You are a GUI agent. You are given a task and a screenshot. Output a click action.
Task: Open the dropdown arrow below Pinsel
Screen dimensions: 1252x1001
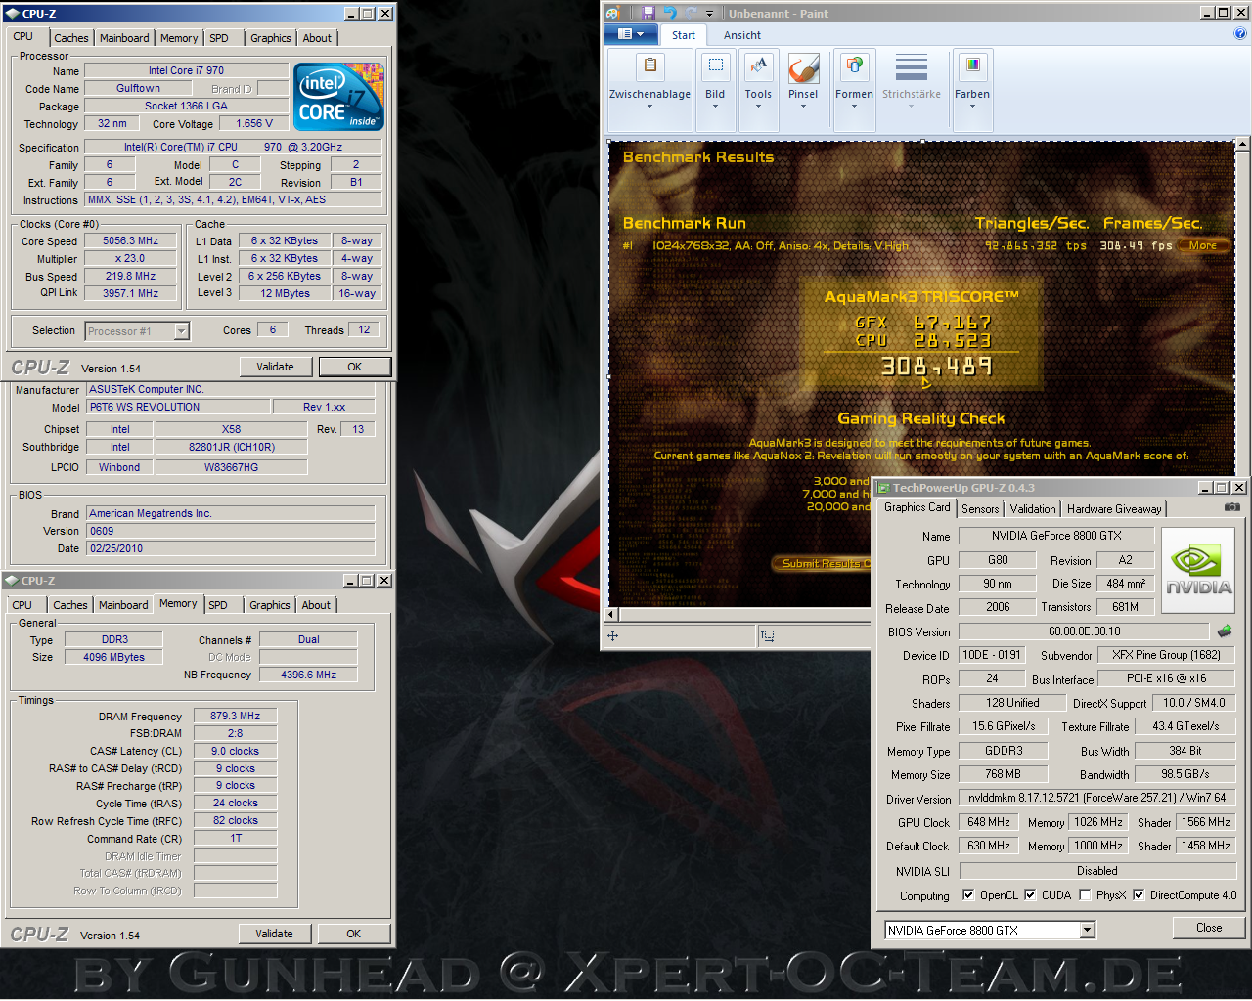click(803, 106)
